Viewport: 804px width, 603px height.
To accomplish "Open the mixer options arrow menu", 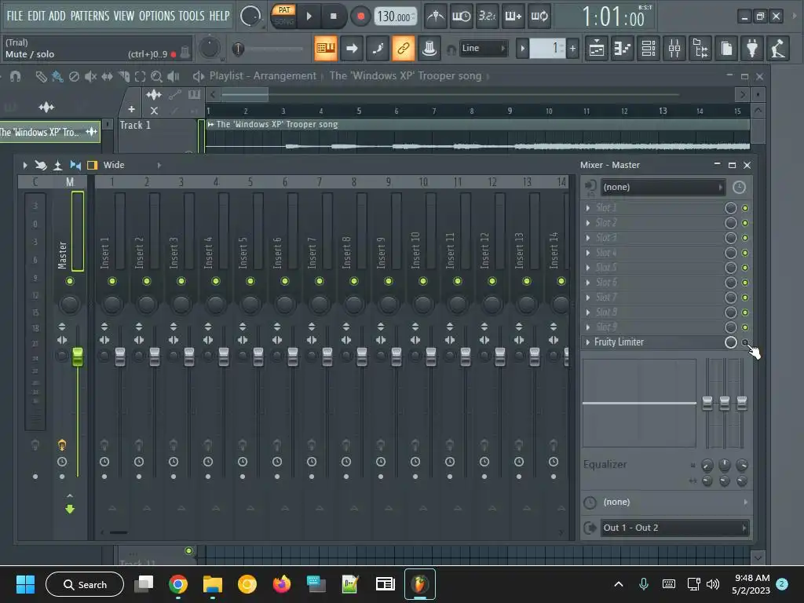I will point(24,165).
